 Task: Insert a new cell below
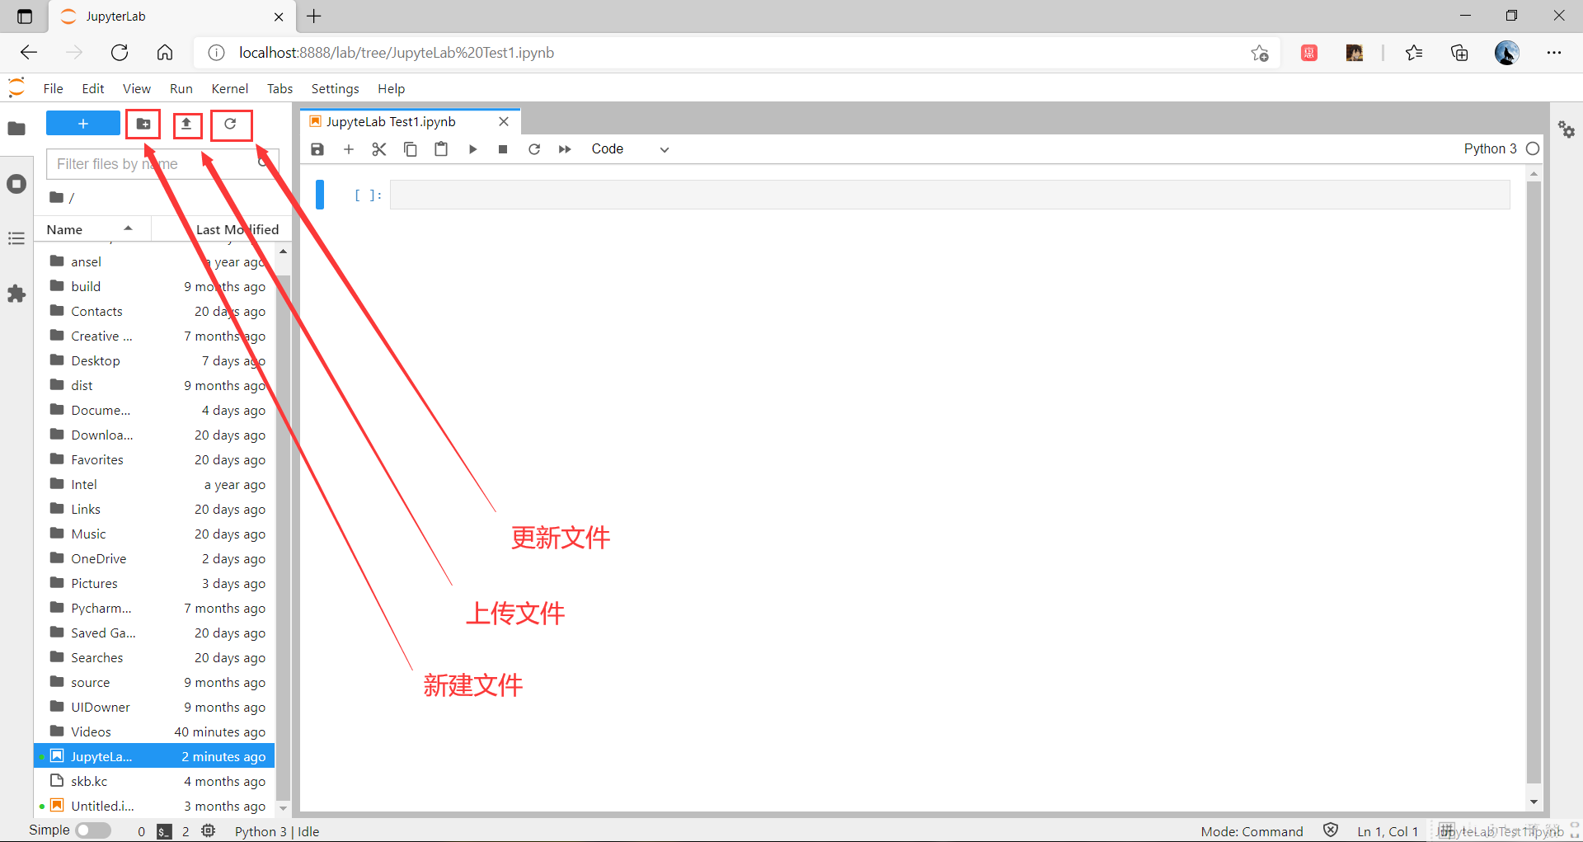(x=349, y=149)
